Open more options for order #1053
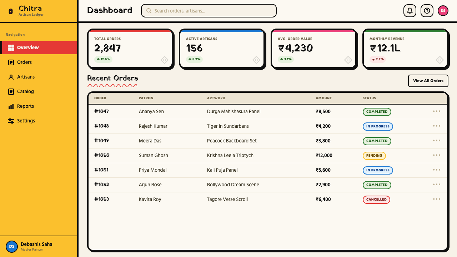Viewport: 457px width, 257px height. [437, 199]
